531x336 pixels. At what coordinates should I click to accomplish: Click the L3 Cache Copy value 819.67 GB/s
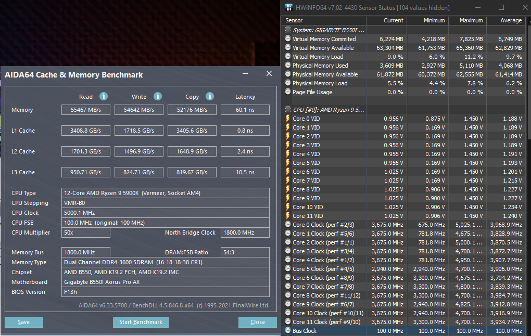(x=192, y=172)
